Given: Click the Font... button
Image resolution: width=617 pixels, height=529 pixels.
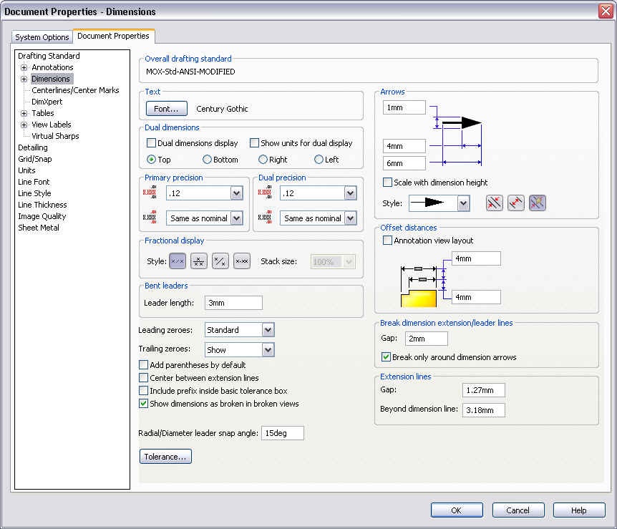Looking at the screenshot, I should [x=167, y=109].
